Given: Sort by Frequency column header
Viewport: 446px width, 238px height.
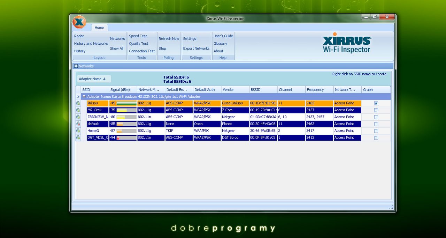Looking at the screenshot, I should 320,90.
